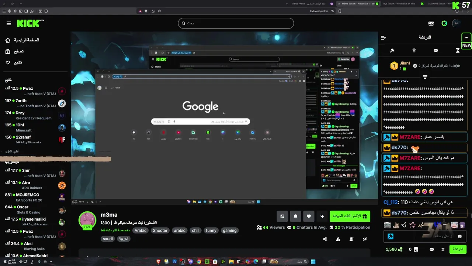Open the user profile avatar in header
The width and height of the screenshot is (472, 266).
tap(457, 23)
